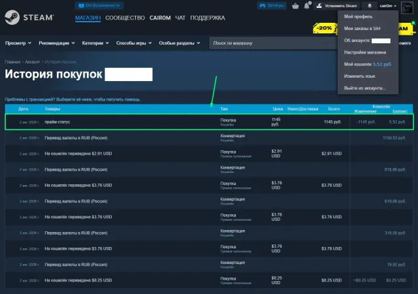Select Выйти из аккаунта menu entry
The height and width of the screenshot is (294, 418).
[364, 88]
